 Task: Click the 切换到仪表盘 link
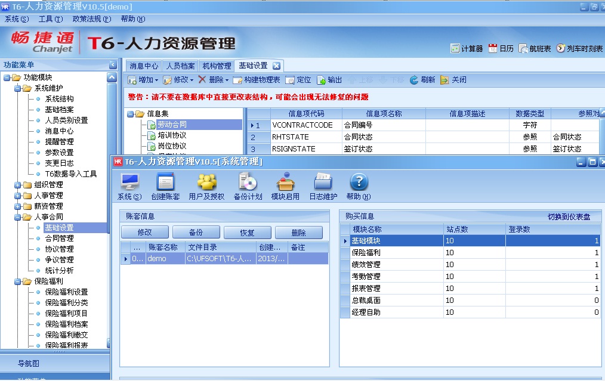tap(569, 216)
